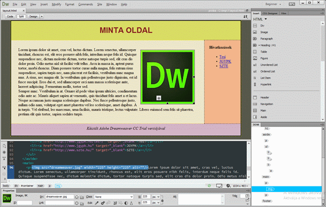Open the Modify menu
The image size is (326, 207).
point(57,4)
